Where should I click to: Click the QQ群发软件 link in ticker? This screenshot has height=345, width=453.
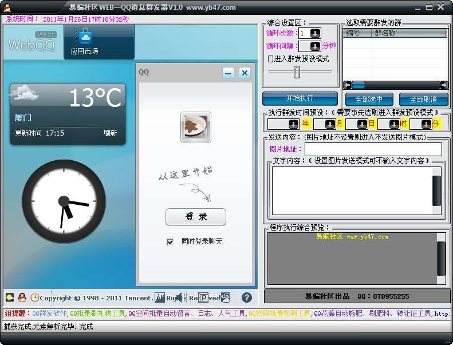coord(49,314)
